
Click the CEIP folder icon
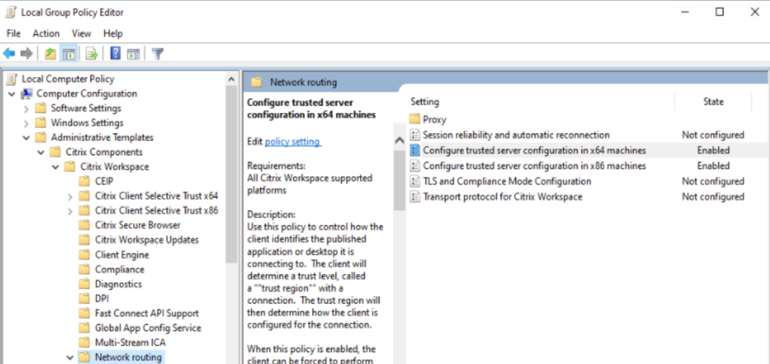pyautogui.click(x=84, y=181)
